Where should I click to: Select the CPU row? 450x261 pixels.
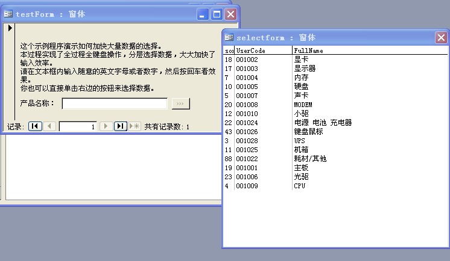click(x=336, y=186)
